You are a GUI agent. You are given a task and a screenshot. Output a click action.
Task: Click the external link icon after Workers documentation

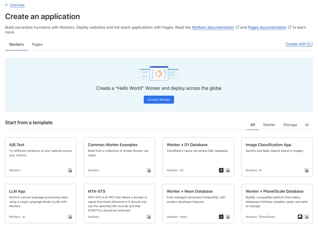[x=237, y=27]
